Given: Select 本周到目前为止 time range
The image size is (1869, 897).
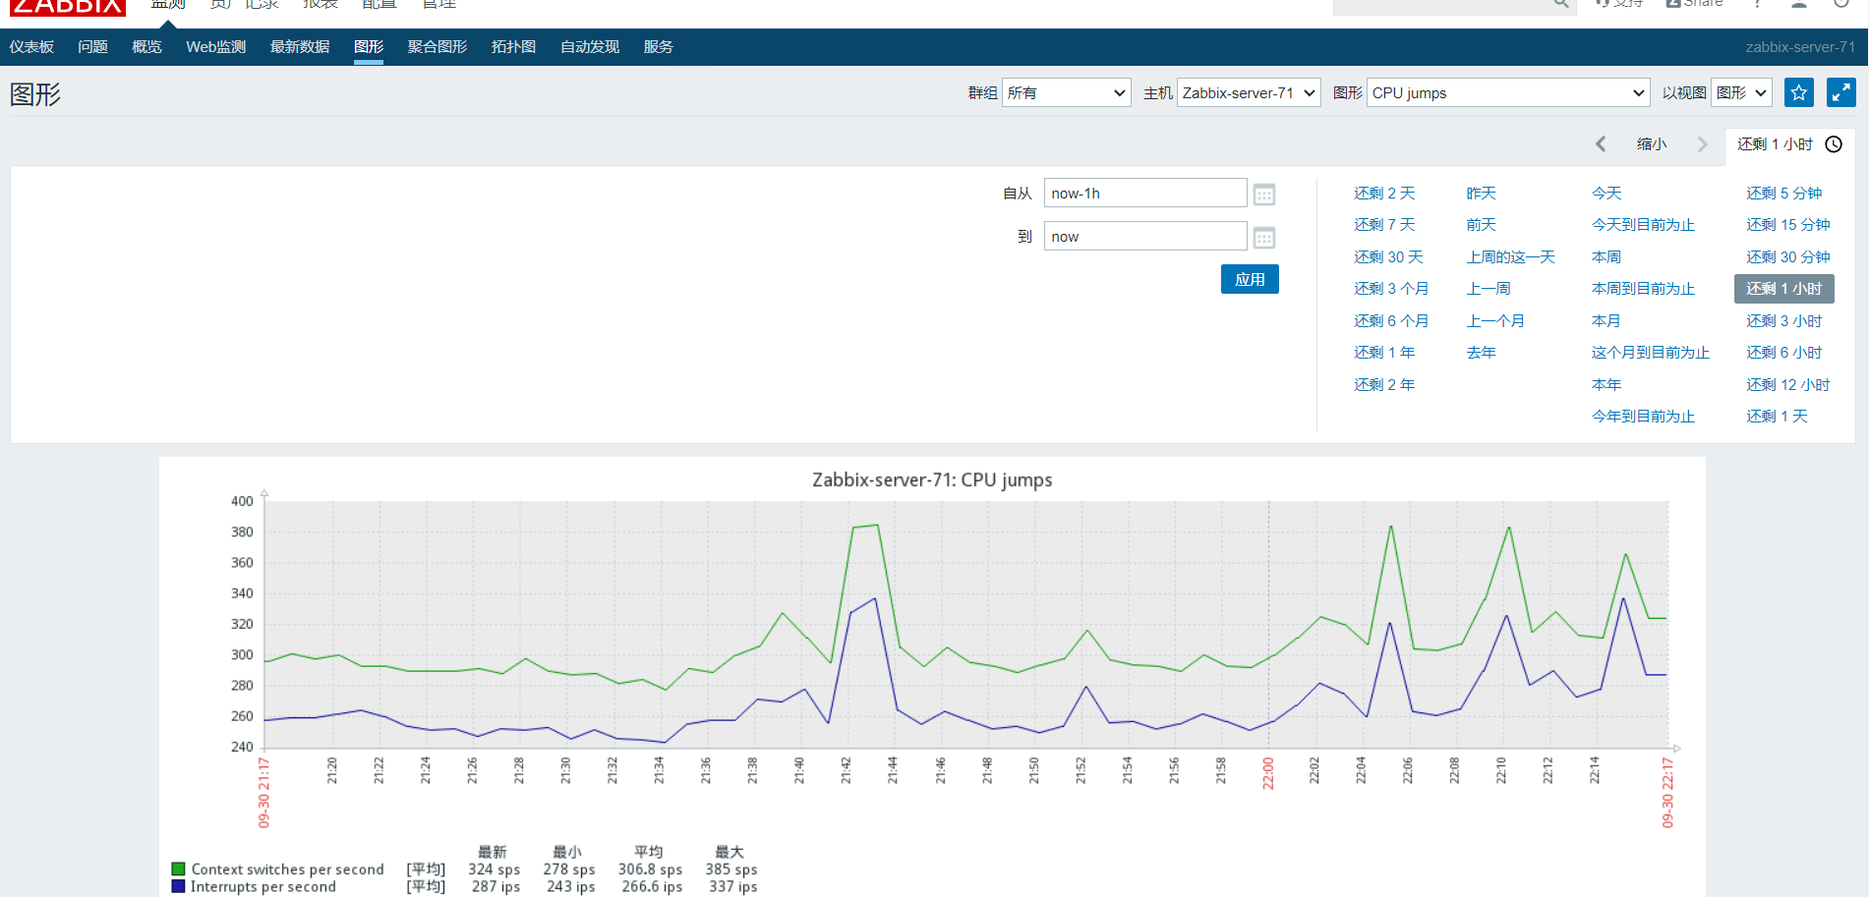Looking at the screenshot, I should coord(1643,289).
